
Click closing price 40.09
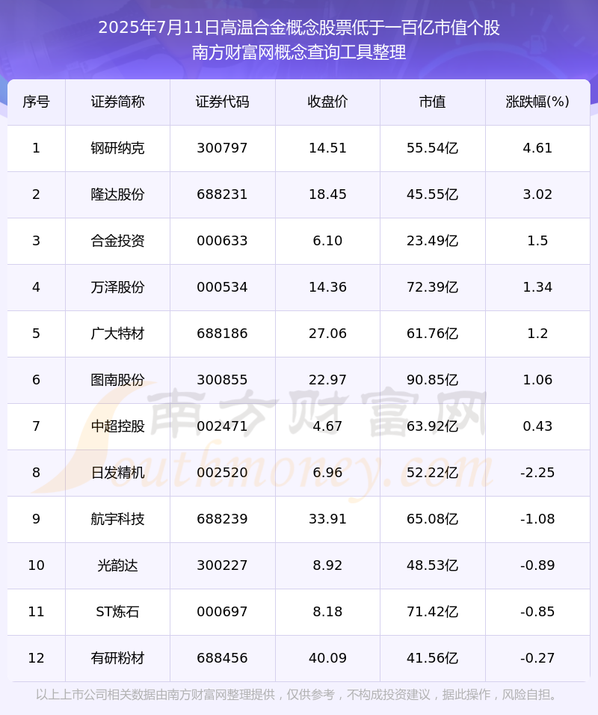pyautogui.click(x=327, y=658)
